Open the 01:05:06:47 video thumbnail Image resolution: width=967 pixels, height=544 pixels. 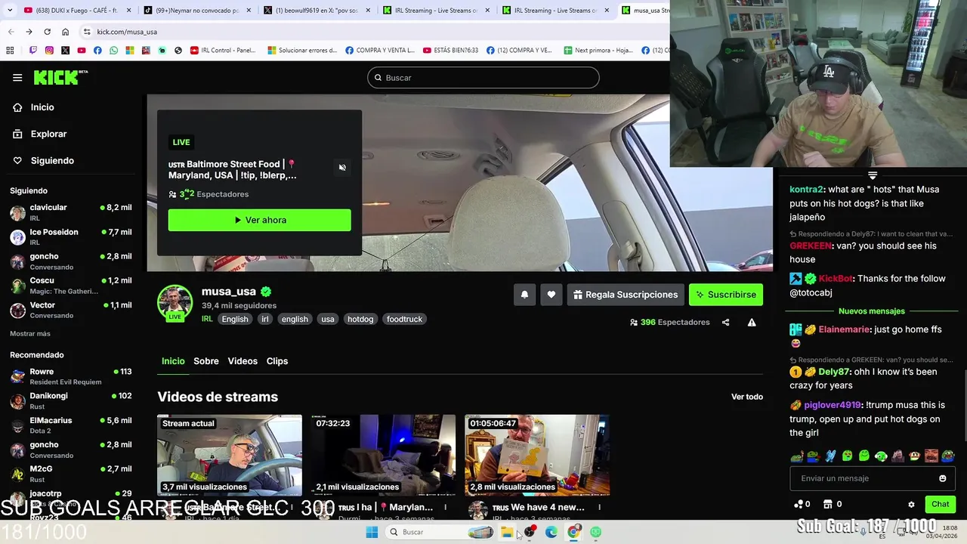[x=537, y=455]
